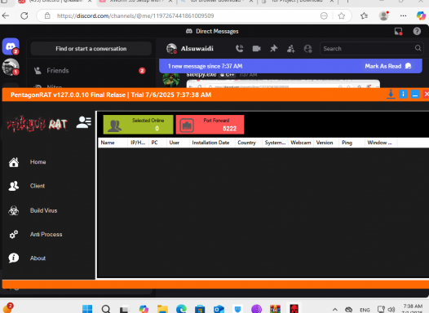Viewport: 429px width, 313px height.
Task: Open Windows Start menu on taskbar
Action: pyautogui.click(x=87, y=309)
